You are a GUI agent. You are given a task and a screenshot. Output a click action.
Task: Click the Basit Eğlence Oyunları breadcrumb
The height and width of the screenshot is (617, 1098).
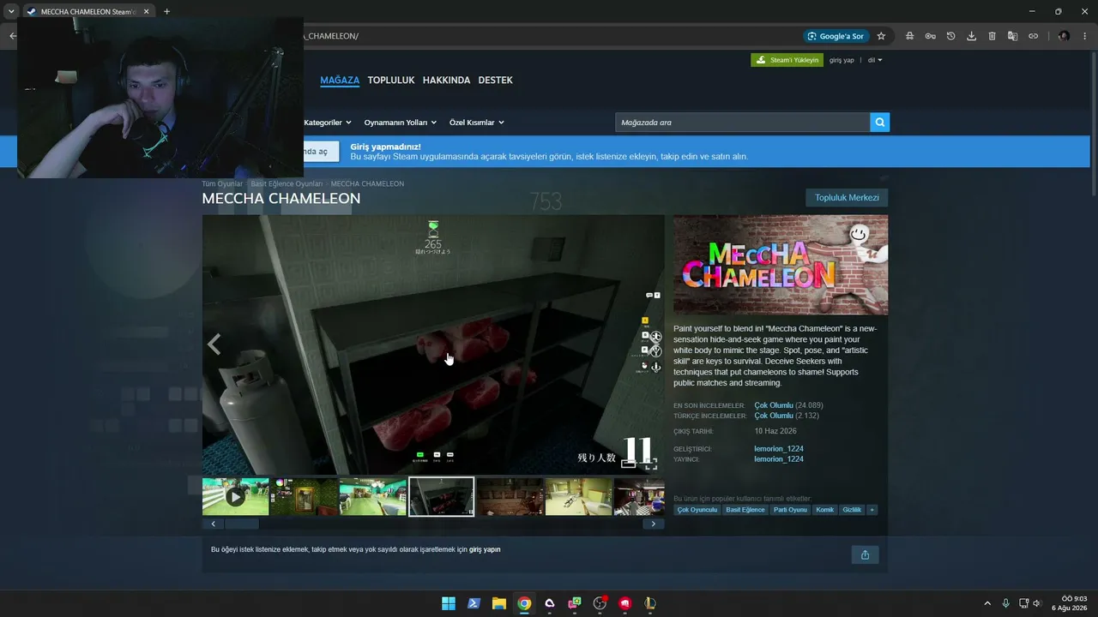pos(287,184)
